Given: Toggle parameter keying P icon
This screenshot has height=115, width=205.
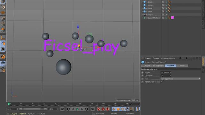Looking at the screenshot, I should [127, 109].
